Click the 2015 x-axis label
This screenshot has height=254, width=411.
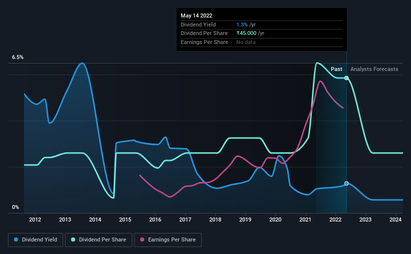(125, 219)
